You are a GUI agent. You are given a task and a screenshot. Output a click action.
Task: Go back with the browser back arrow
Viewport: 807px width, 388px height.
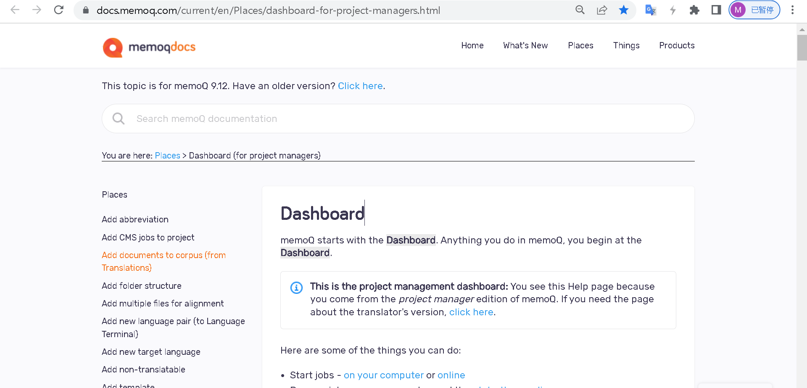click(x=15, y=10)
